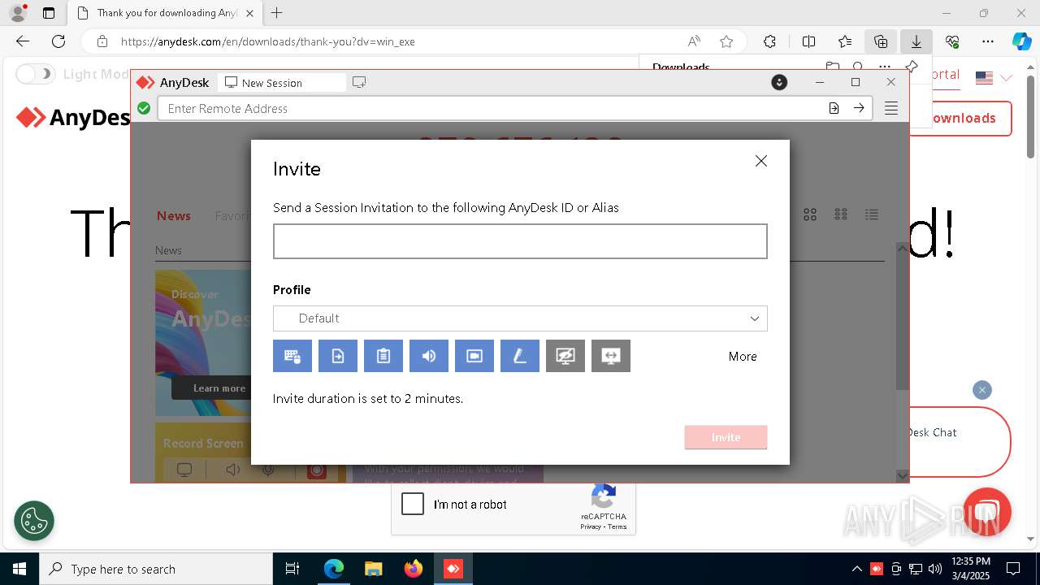Refresh the Edge page
This screenshot has width=1040, height=585.
(x=58, y=41)
